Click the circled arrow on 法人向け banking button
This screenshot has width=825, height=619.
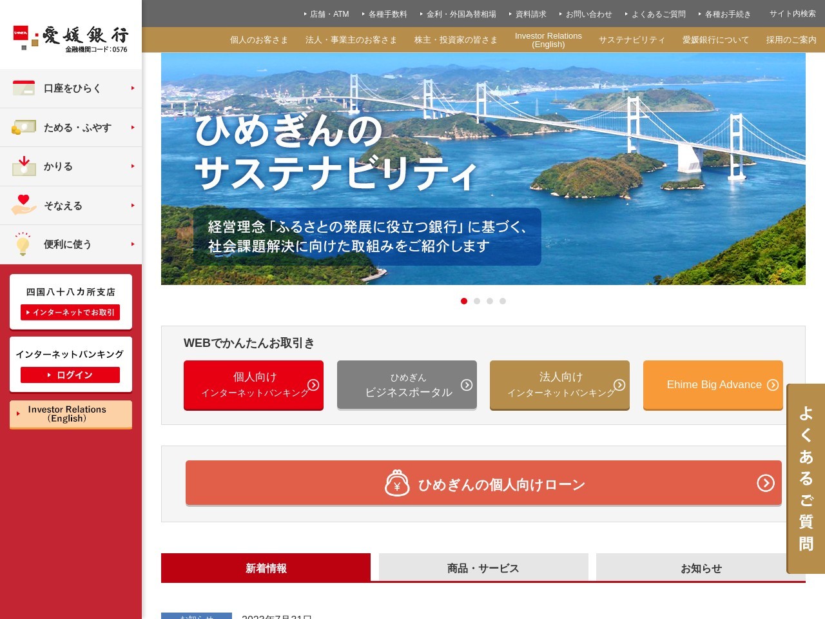point(619,385)
